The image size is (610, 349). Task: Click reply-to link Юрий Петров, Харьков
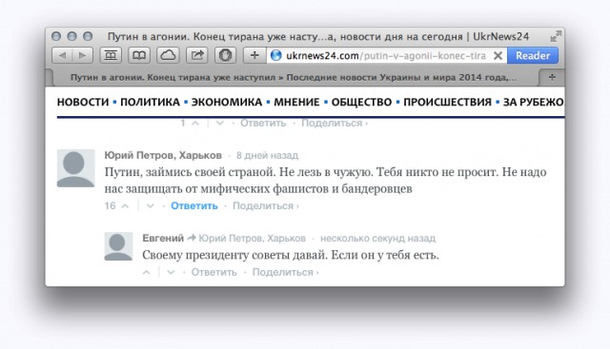(252, 238)
